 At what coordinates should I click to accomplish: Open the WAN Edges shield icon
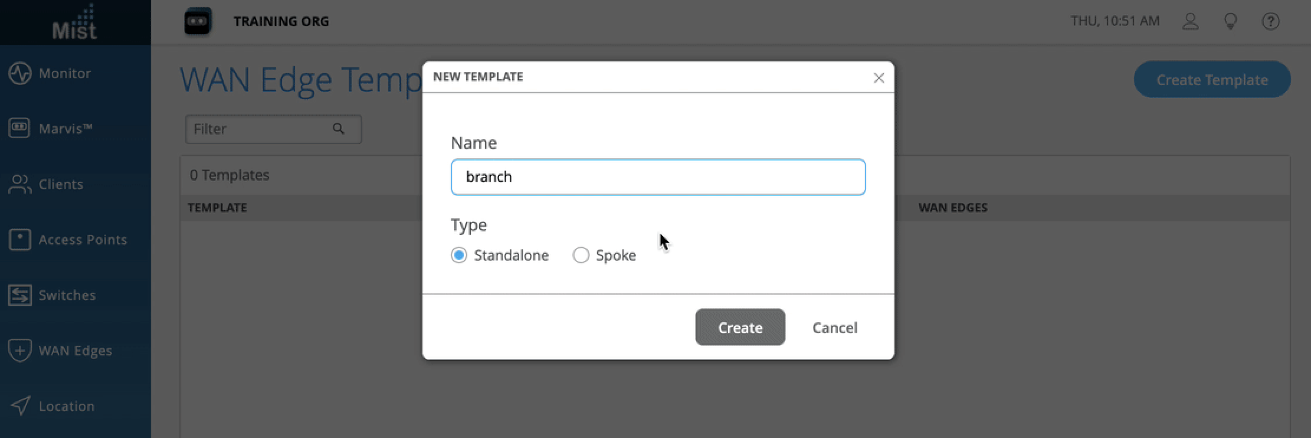19,351
